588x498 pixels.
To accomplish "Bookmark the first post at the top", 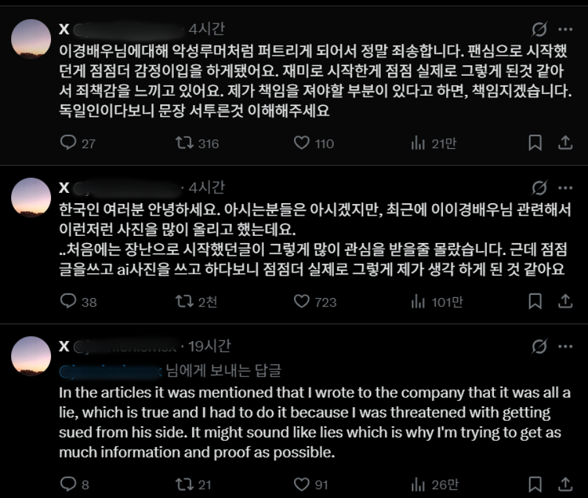I will point(535,143).
